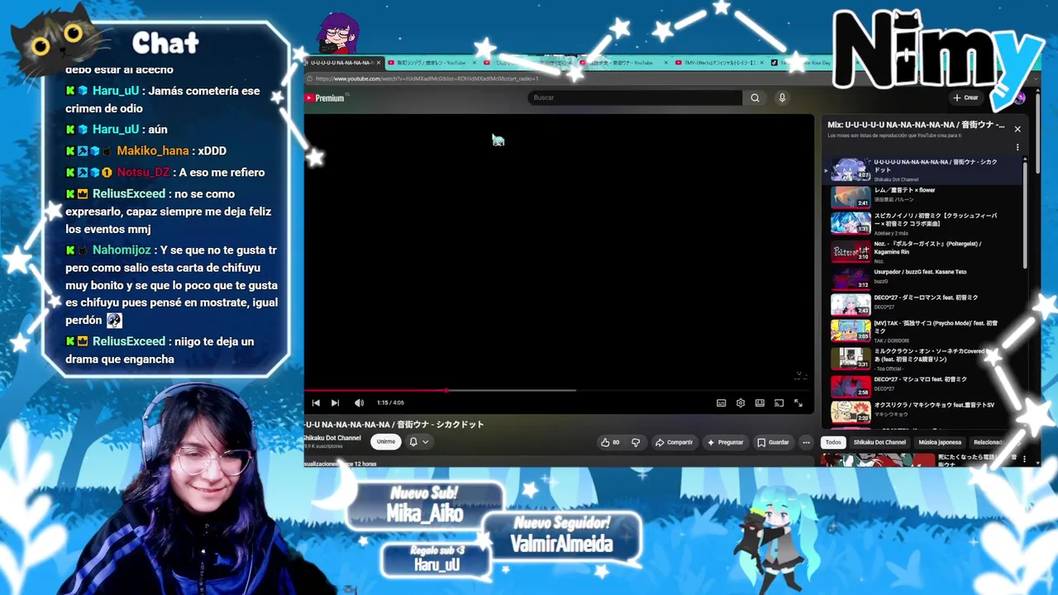1058x595 pixels.
Task: Dislike the video
Action: [x=636, y=442]
